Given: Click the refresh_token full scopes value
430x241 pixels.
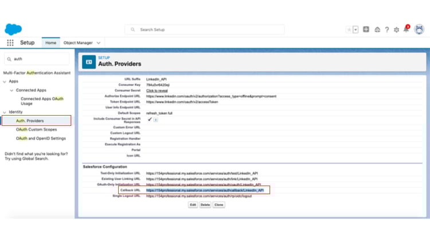Looking at the screenshot, I should pyautogui.click(x=159, y=113).
